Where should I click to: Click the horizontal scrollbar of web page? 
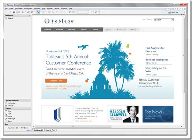[x=73, y=126]
